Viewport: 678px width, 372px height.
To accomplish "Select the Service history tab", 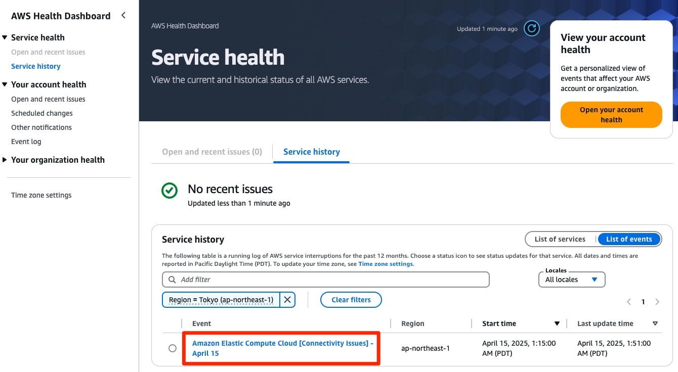I will click(312, 152).
